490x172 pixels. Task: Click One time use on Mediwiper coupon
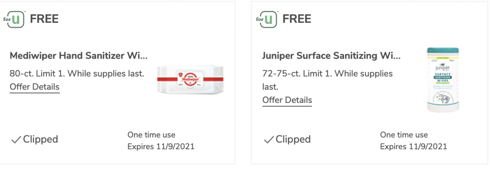[151, 135]
